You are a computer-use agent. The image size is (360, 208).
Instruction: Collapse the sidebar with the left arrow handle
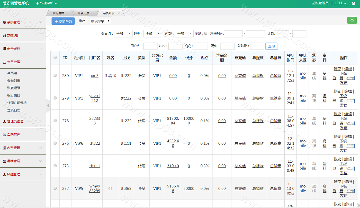point(48,106)
